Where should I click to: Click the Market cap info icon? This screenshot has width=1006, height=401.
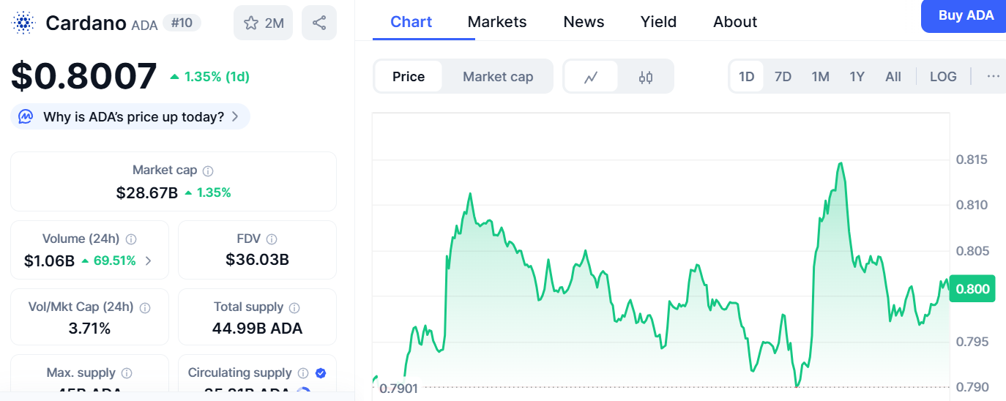[x=208, y=170]
